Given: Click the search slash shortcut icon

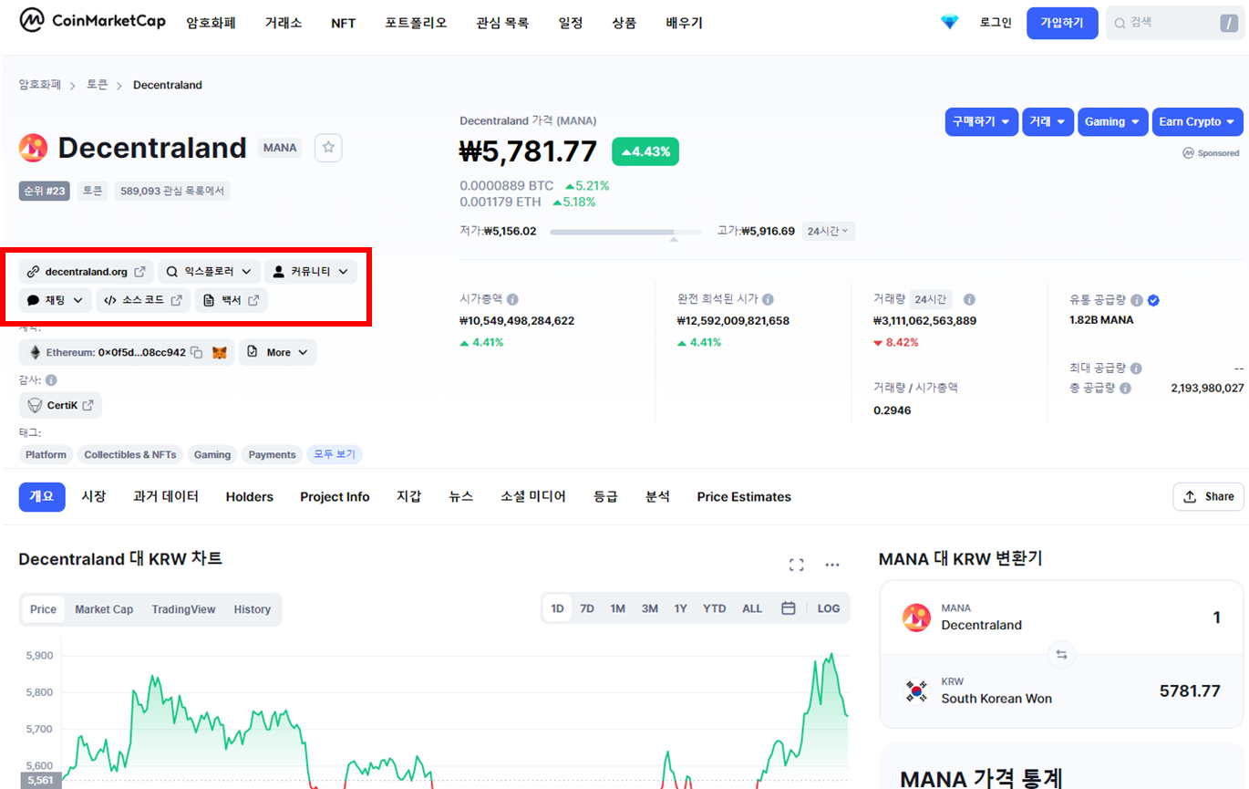Looking at the screenshot, I should coord(1228,23).
